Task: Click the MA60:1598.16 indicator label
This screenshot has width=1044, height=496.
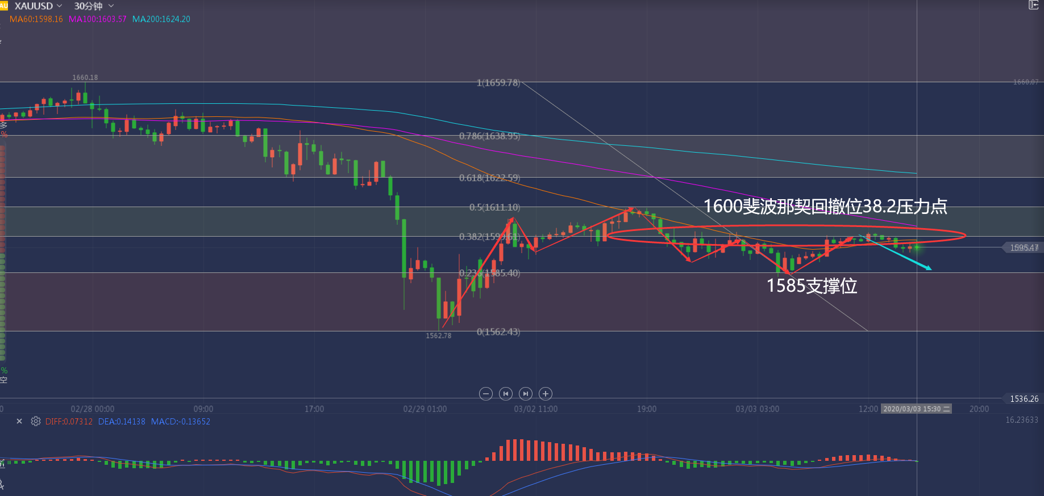Action: tap(36, 19)
